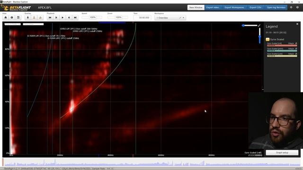This screenshot has height=170, width=303.
Task: Toggle the table view icon in View group
Action: [18, 17]
